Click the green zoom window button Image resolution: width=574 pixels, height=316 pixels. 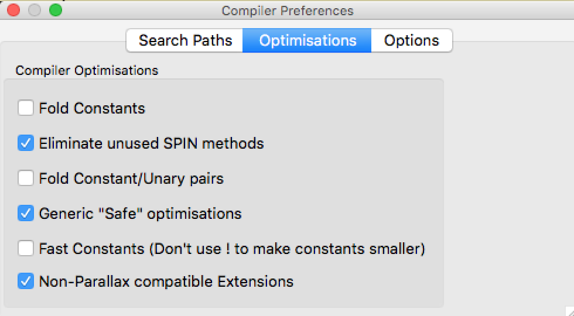(x=56, y=11)
